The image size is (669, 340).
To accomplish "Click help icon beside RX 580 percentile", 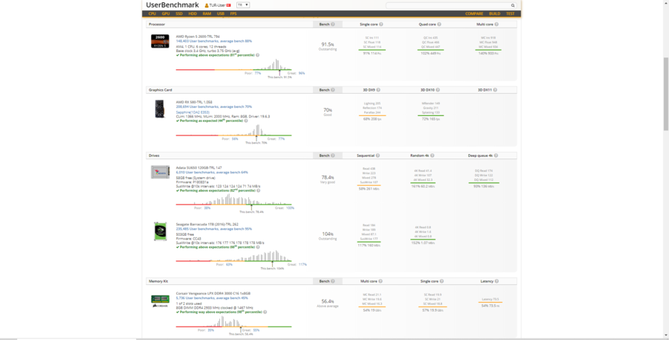I will (246, 121).
